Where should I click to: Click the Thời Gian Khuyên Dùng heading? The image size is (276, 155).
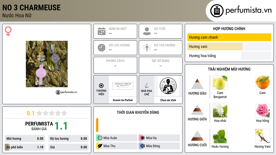click(x=138, y=112)
